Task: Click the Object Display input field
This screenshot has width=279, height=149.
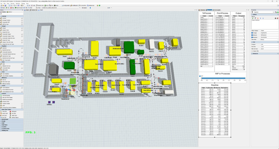Action: (x=269, y=31)
